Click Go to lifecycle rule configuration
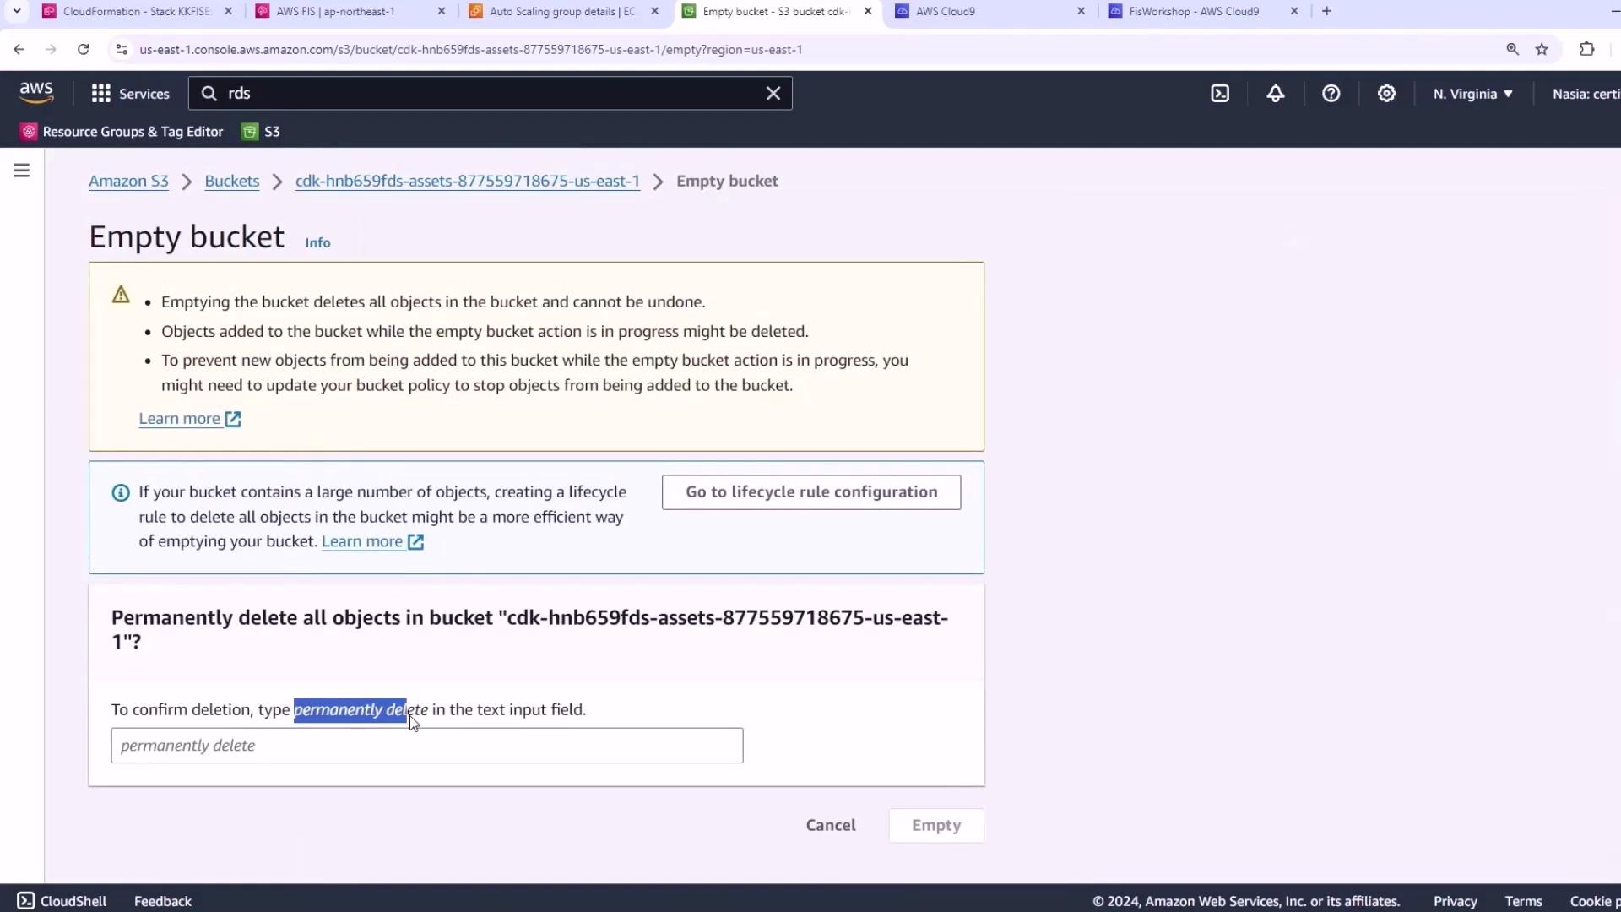This screenshot has height=912, width=1621. [810, 492]
